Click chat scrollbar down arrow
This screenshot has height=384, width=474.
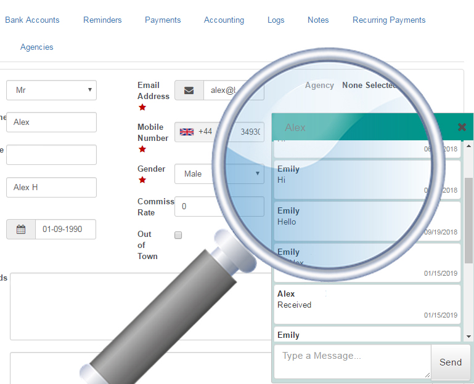(468, 336)
